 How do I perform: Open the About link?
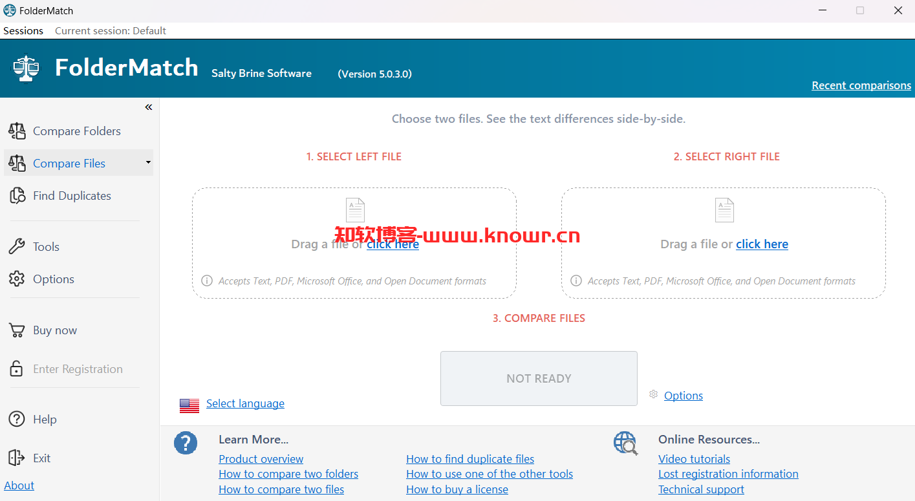[19, 485]
